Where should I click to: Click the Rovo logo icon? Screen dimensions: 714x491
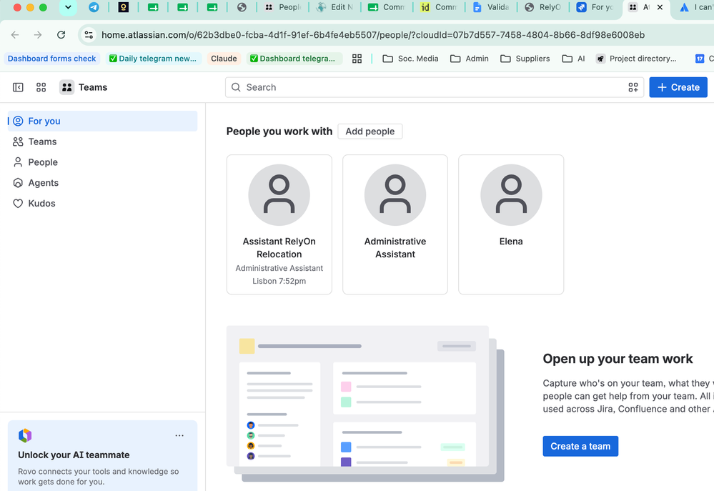point(25,435)
